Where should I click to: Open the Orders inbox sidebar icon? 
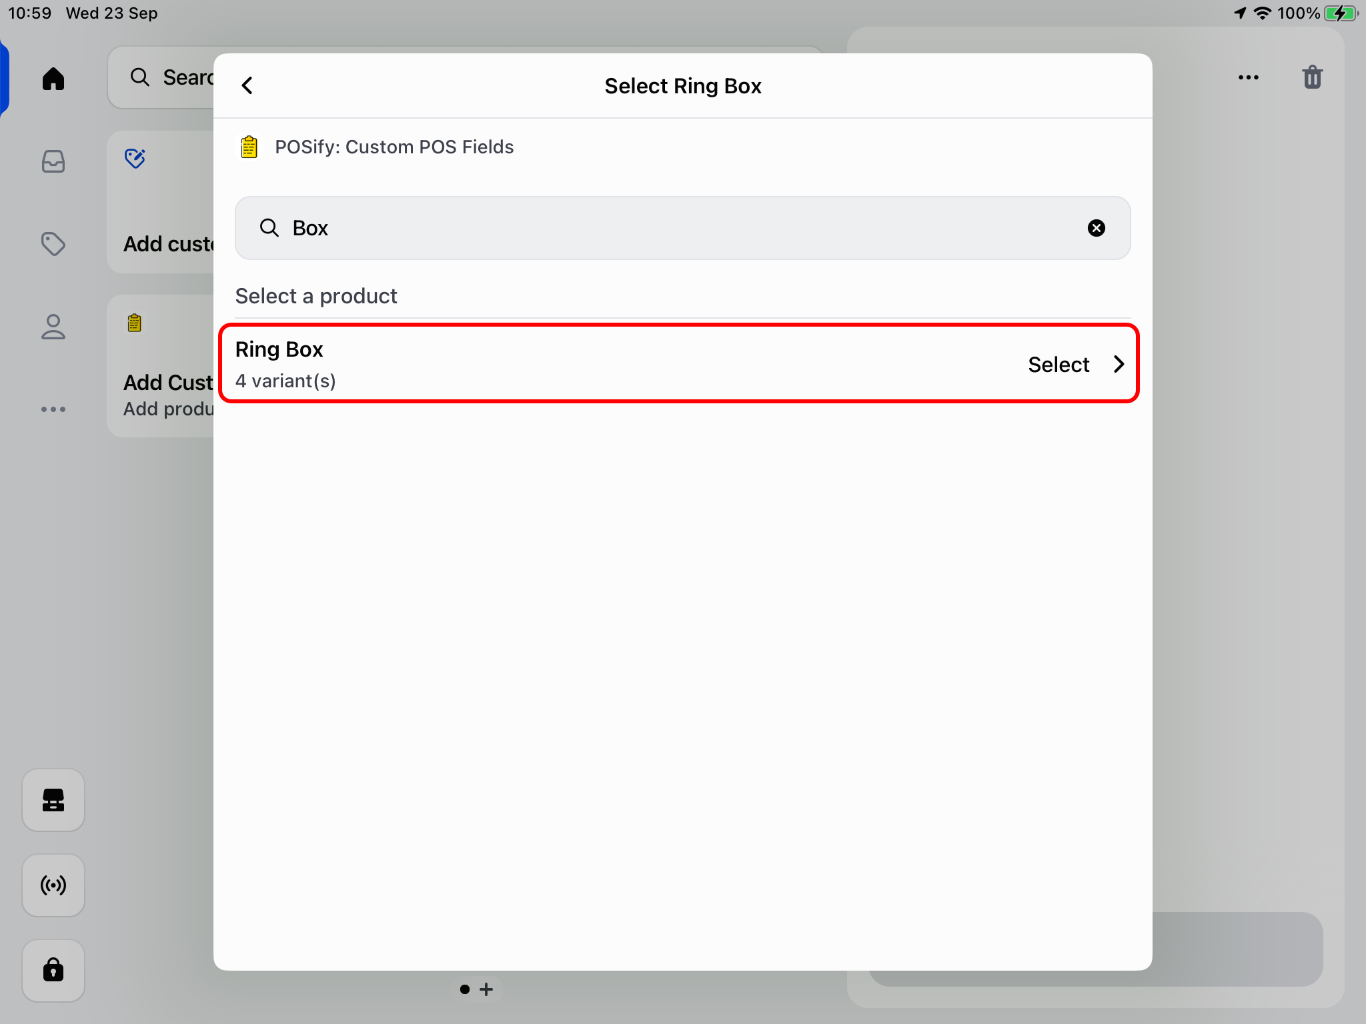53,161
